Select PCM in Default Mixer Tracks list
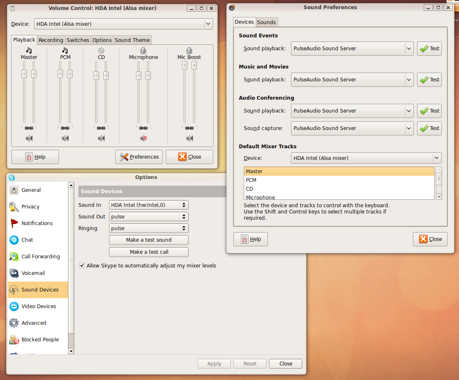The image size is (459, 380). [x=339, y=180]
